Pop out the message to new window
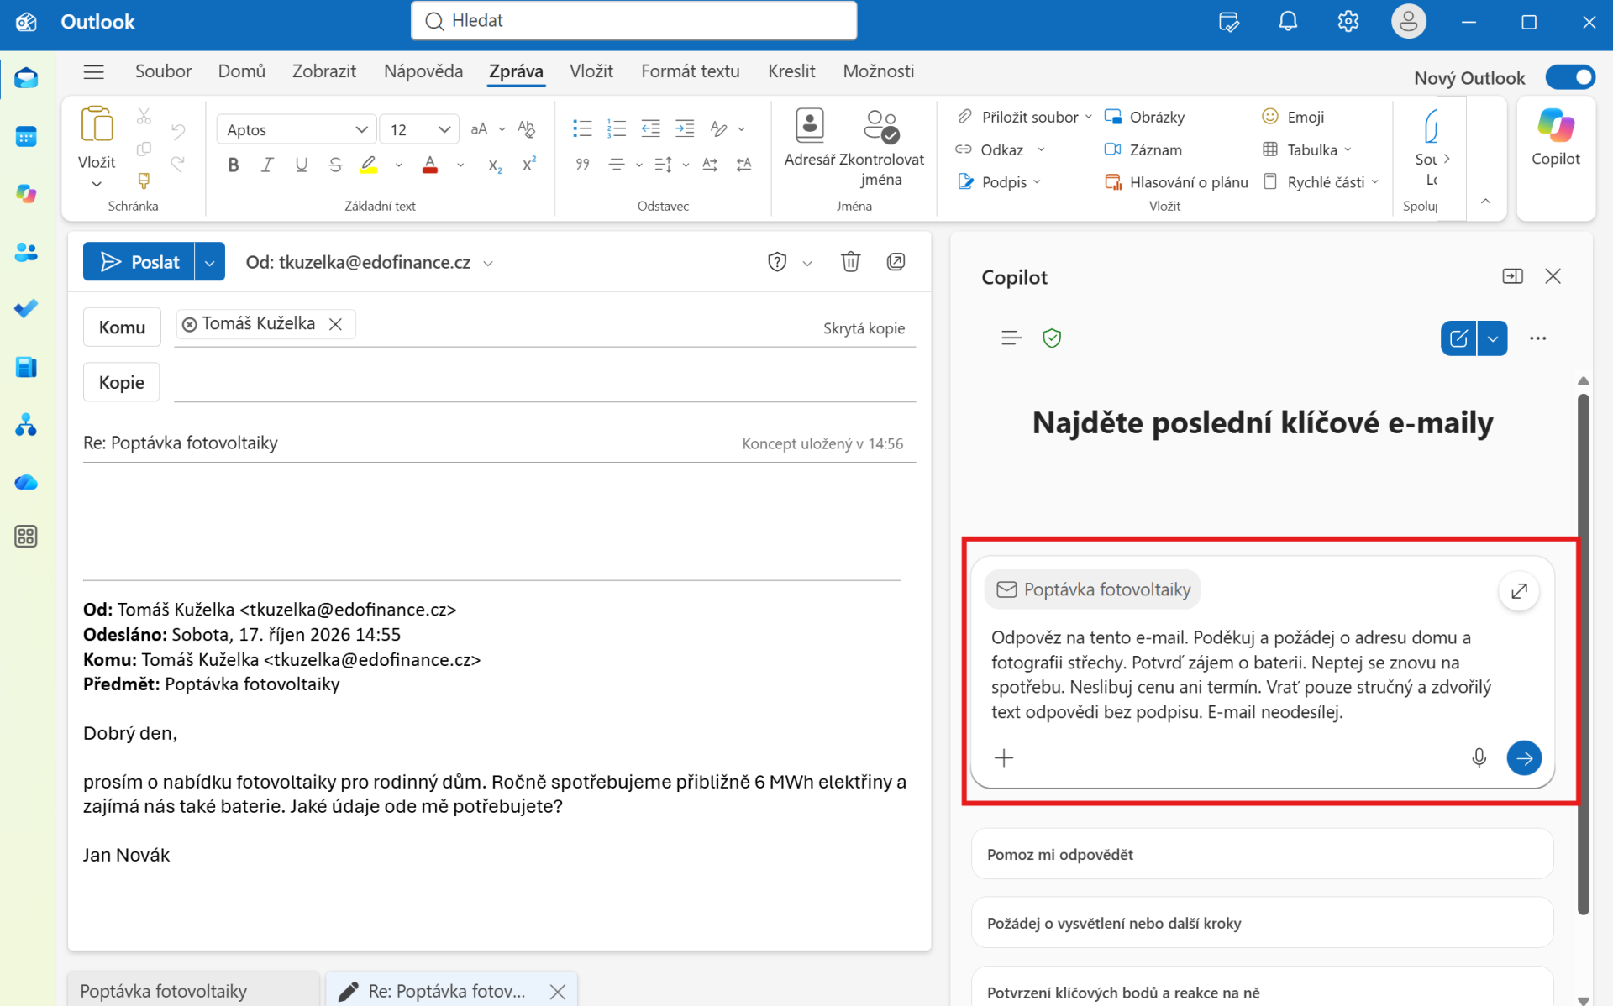The height and width of the screenshot is (1006, 1613). click(x=896, y=262)
